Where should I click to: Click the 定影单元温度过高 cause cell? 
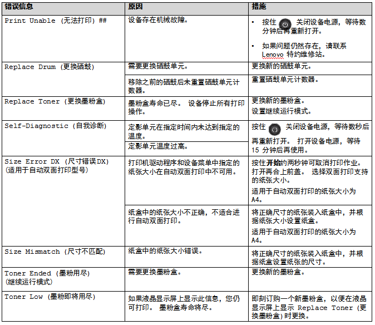coord(157,146)
